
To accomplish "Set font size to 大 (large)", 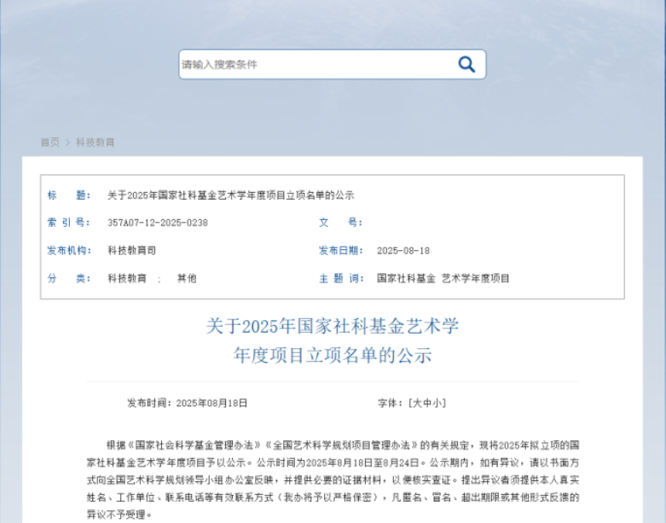I will point(416,403).
